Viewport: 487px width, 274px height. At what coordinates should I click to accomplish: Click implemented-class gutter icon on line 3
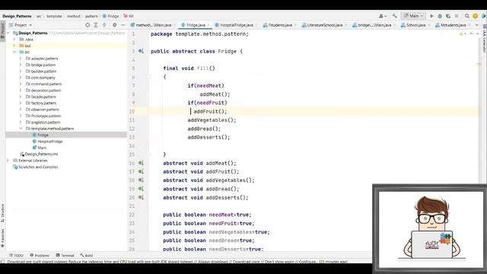coord(141,51)
